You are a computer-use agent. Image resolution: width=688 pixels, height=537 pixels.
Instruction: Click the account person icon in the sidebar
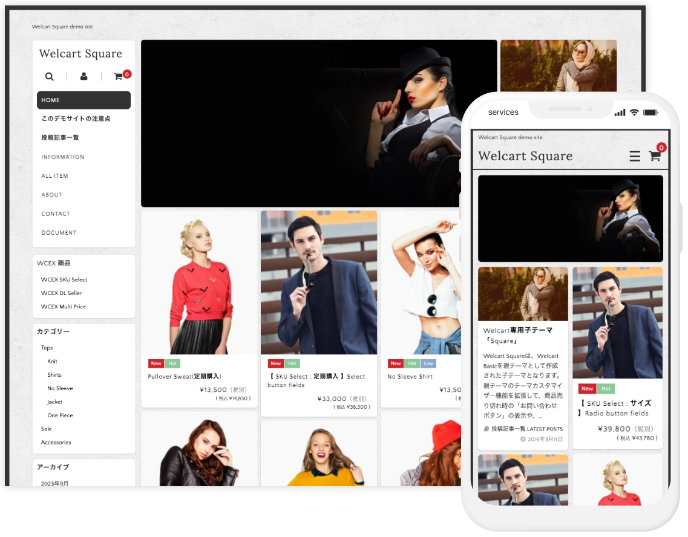tap(84, 76)
